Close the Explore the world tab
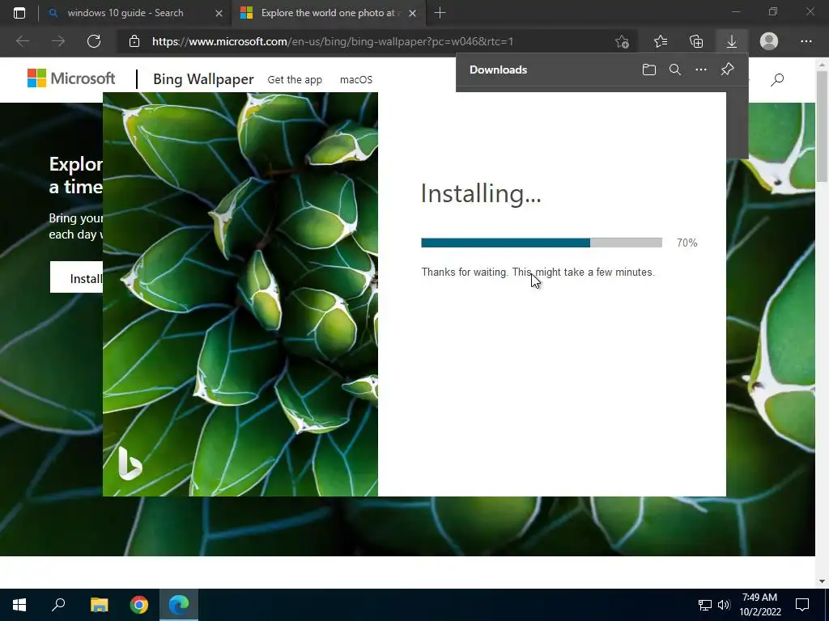Screen dimensions: 829x621 click(x=412, y=13)
